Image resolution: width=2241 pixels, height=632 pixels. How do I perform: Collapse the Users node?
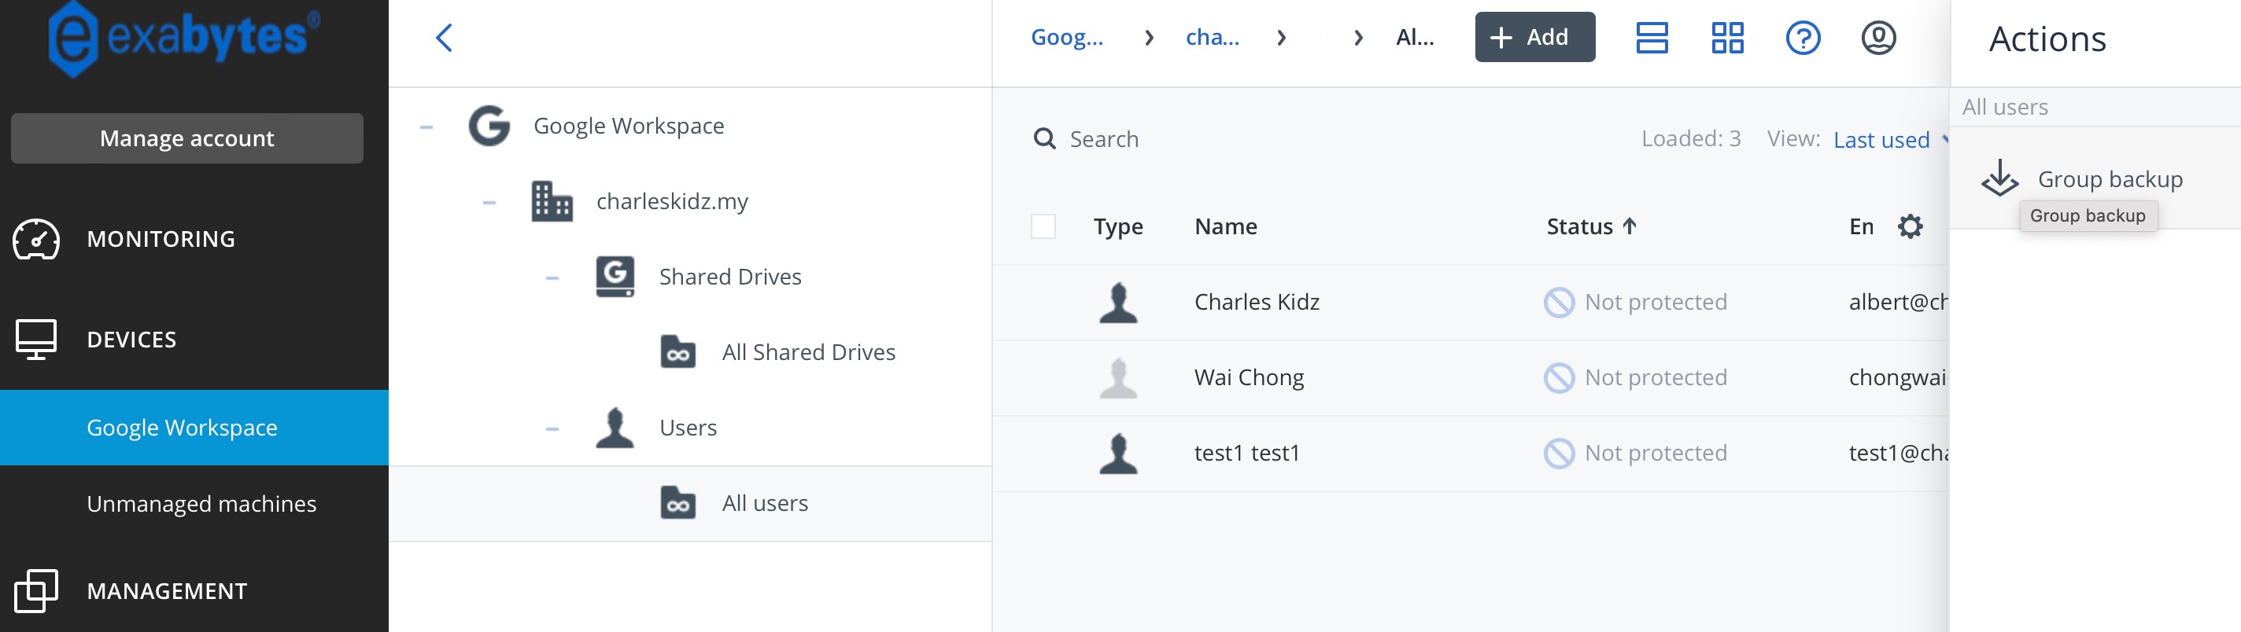(x=552, y=429)
